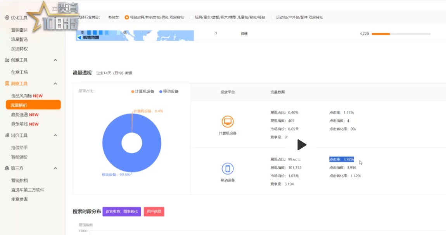
Task: Collapse the 洞察工具 sidebar section chevron
Action: coord(55,84)
